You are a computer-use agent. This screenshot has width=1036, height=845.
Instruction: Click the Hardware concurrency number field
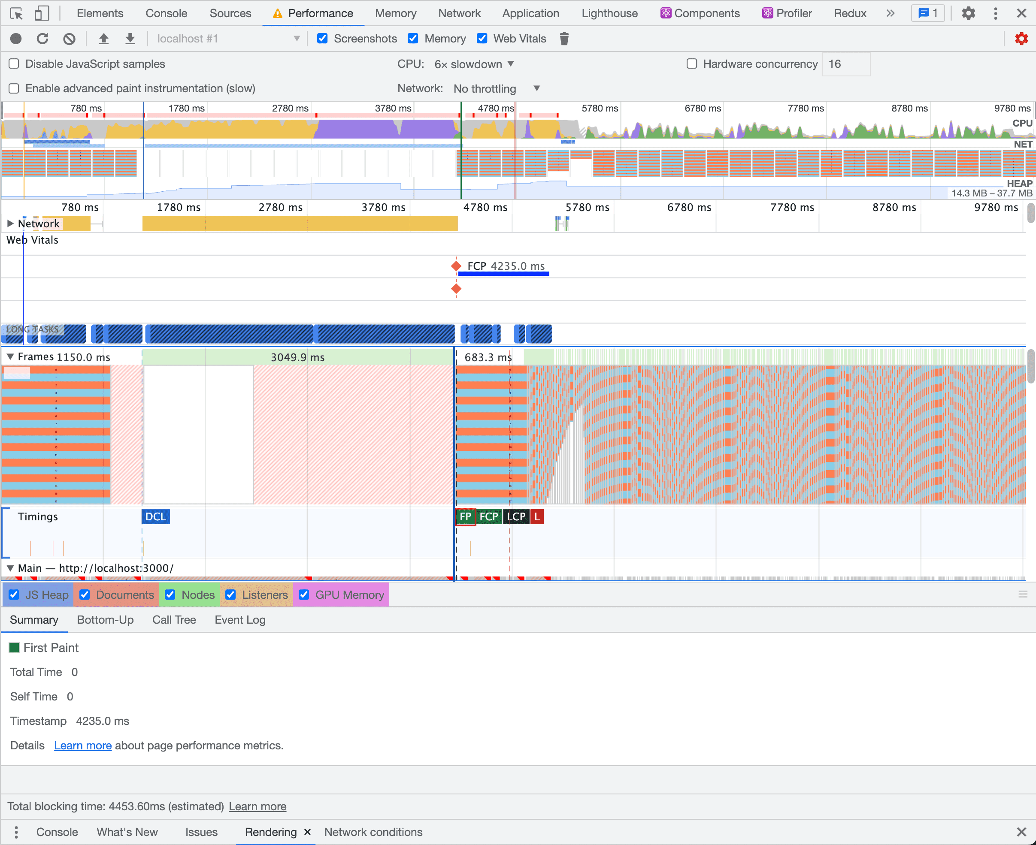(x=845, y=64)
